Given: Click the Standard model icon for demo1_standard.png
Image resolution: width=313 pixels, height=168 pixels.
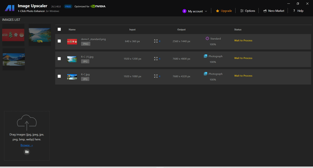Looking at the screenshot, I should (x=207, y=39).
